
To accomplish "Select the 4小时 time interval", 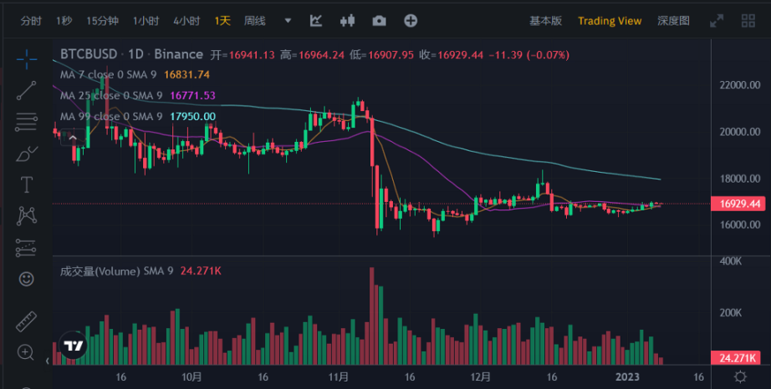I will click(x=186, y=20).
